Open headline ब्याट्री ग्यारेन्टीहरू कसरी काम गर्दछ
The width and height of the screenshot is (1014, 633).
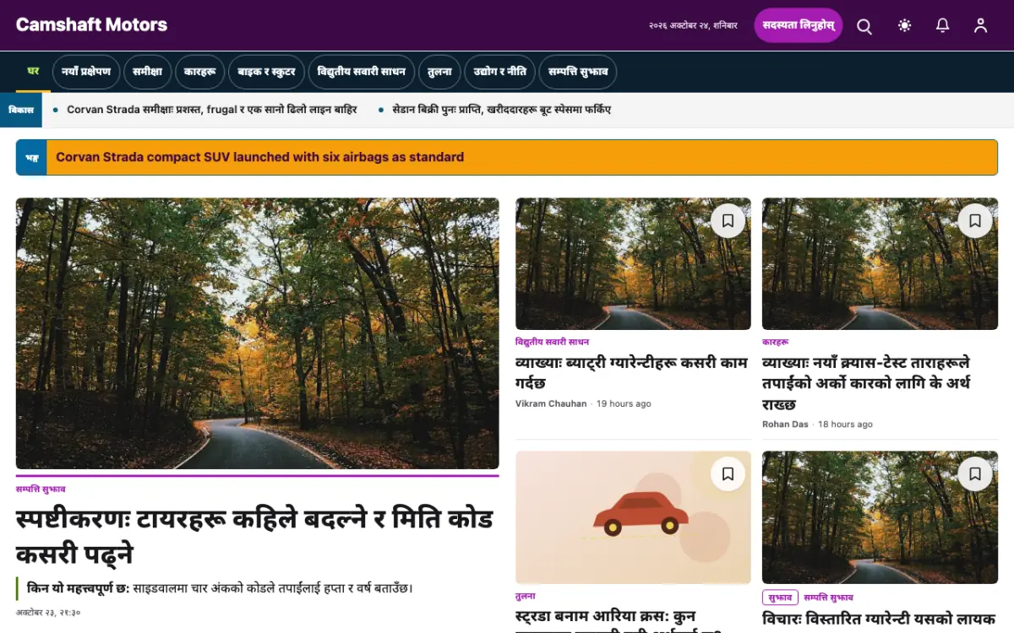[x=632, y=373]
